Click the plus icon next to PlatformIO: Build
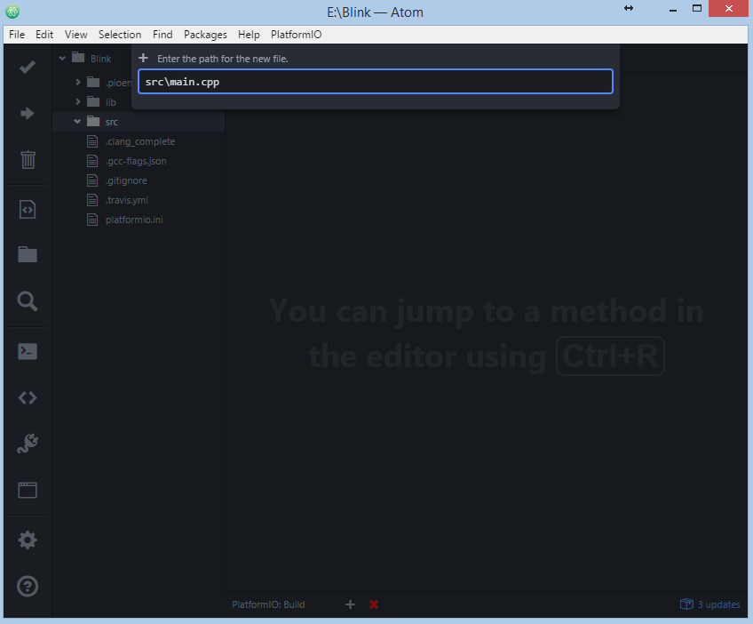The image size is (753, 624). (x=351, y=604)
